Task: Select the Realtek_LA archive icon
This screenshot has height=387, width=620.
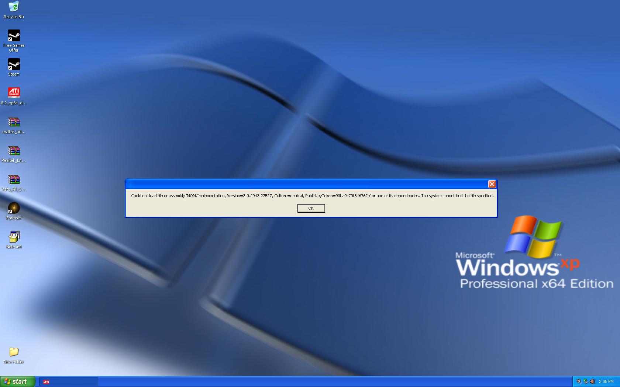Action: coord(14,154)
